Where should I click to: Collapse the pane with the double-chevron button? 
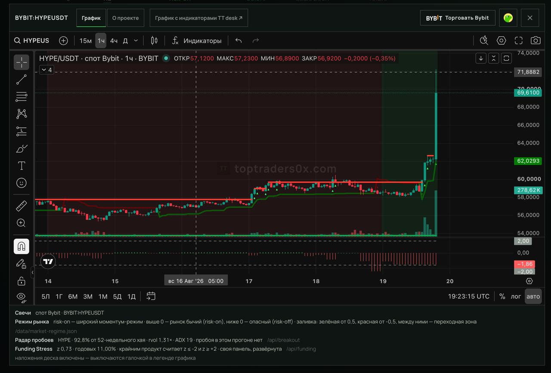click(494, 58)
